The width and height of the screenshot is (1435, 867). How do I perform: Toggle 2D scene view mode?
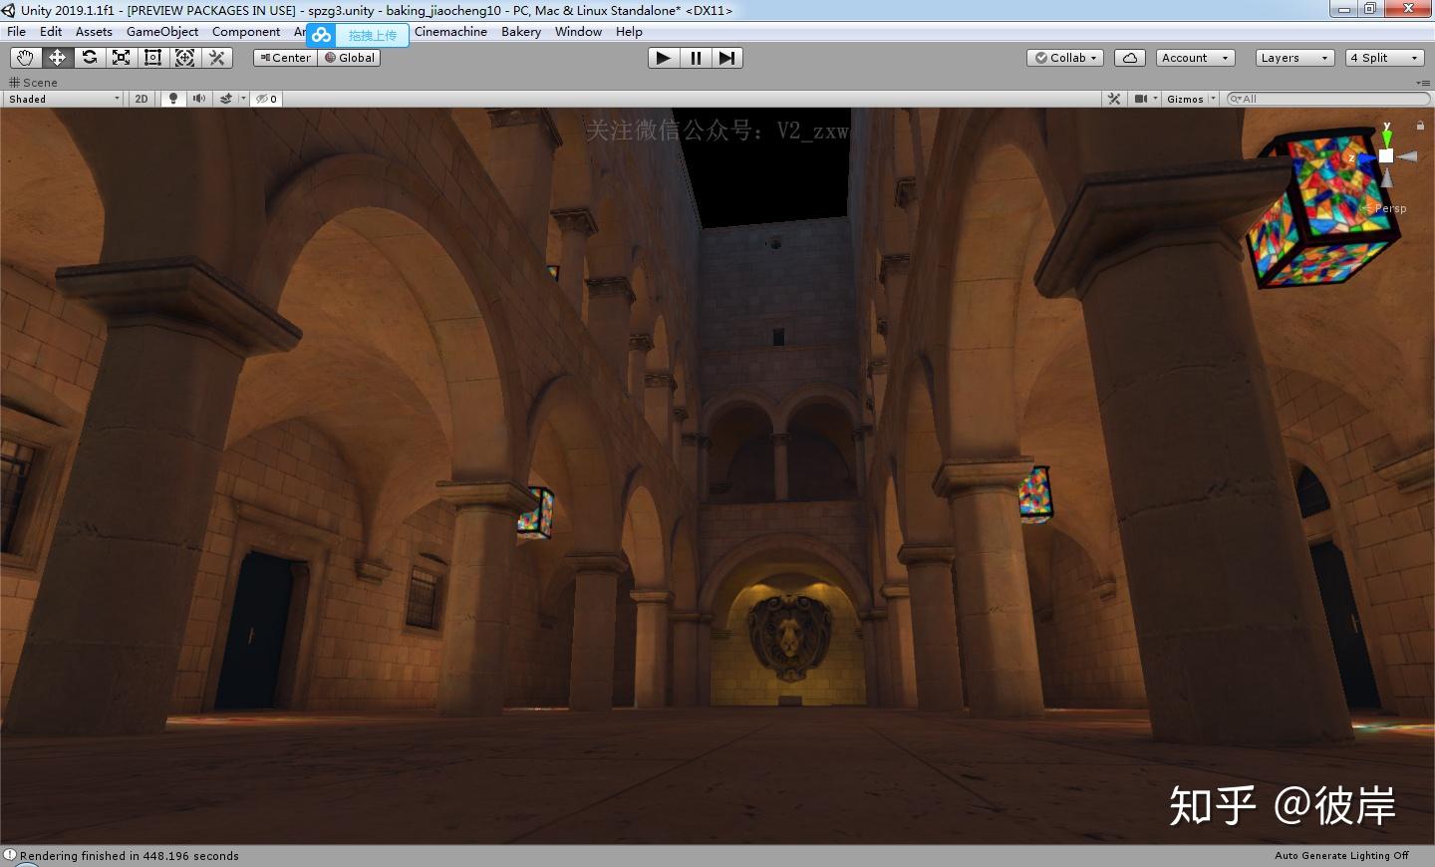[142, 99]
